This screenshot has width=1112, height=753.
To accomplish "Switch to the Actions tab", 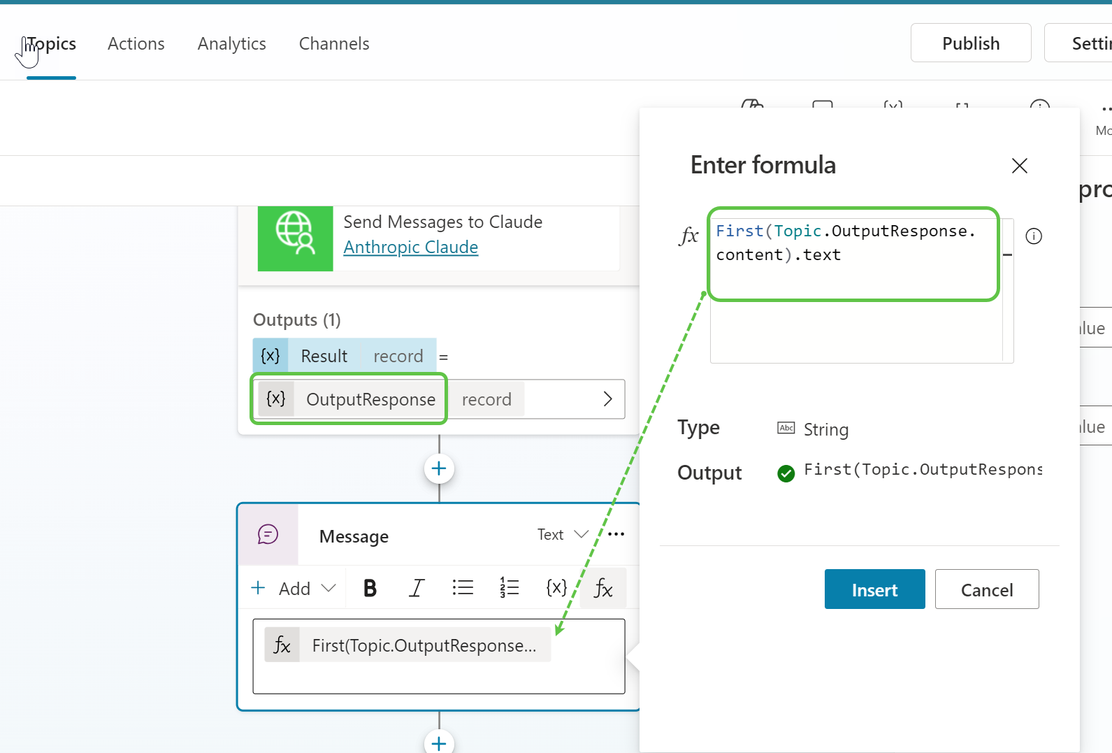I will tap(136, 44).
